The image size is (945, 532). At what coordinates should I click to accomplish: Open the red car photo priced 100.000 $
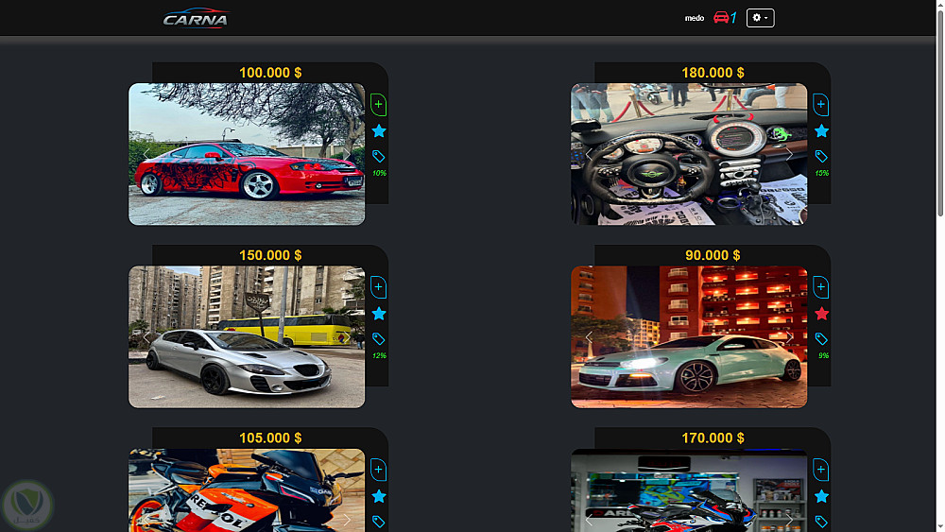[247, 154]
